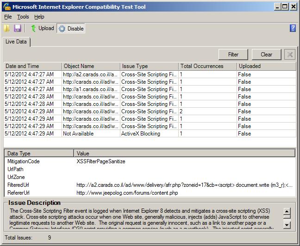Screen dimensions: 300x246
Task: Select the FilteredUrl data row
Action: click(19, 185)
